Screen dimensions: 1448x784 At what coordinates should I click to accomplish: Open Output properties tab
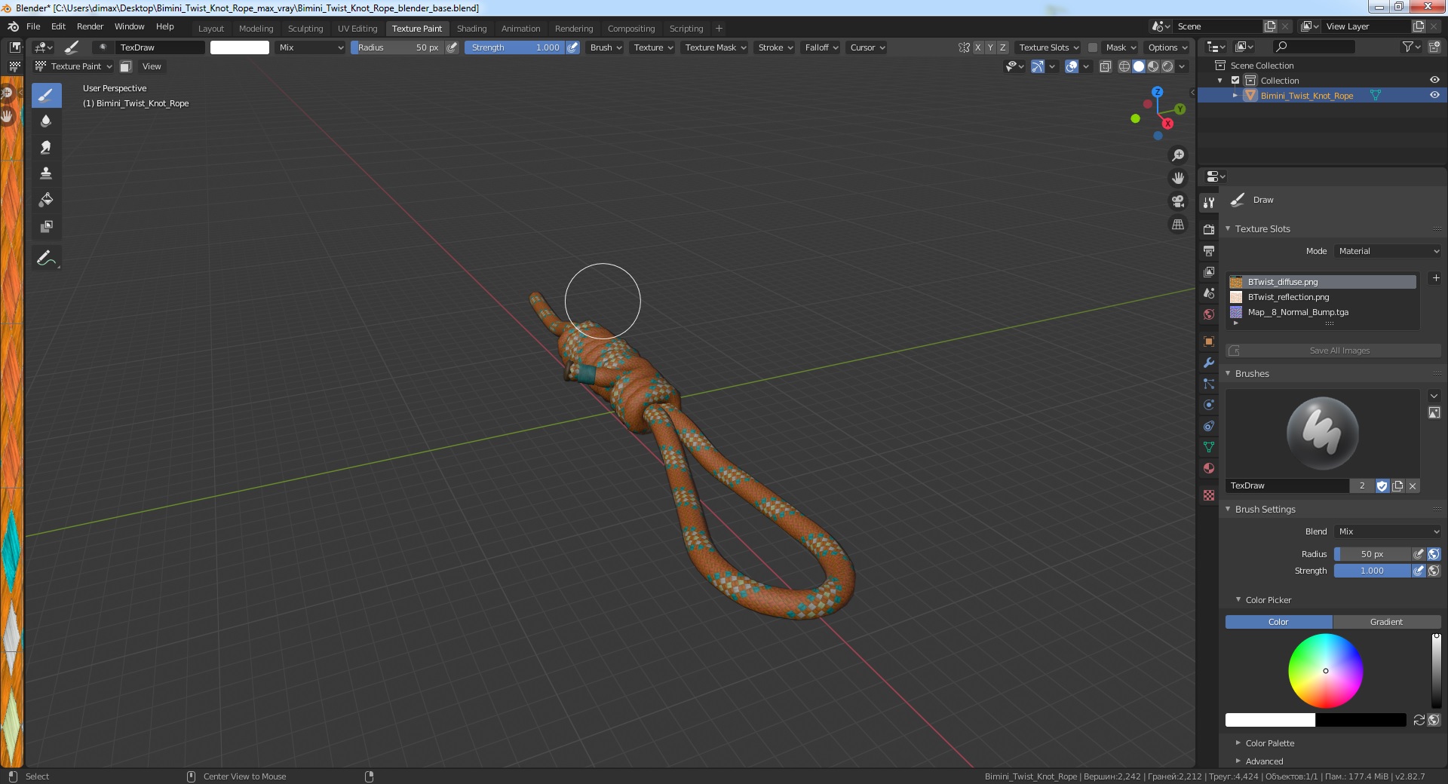(1209, 250)
